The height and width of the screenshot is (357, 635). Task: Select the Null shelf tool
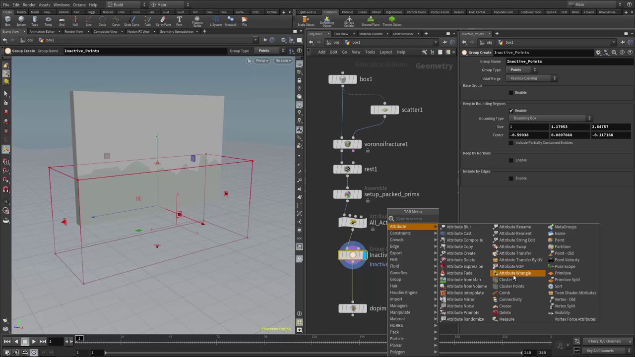pyautogui.click(x=75, y=21)
